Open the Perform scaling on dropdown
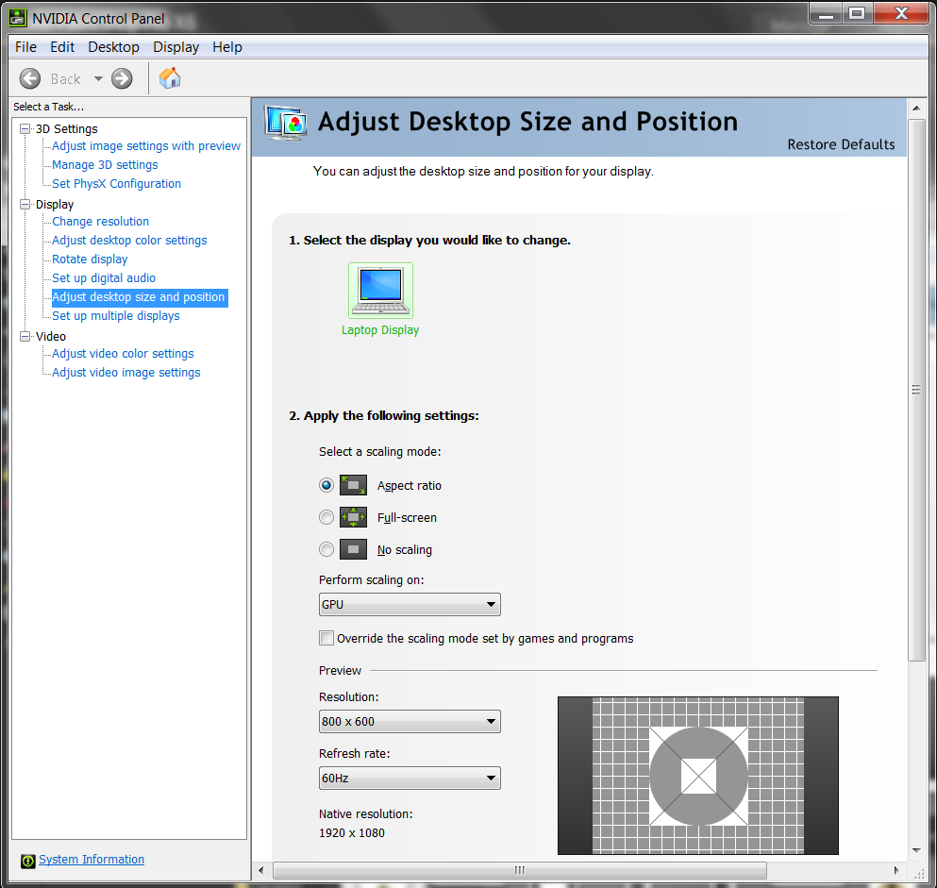Viewport: 937px width, 888px height. click(410, 604)
